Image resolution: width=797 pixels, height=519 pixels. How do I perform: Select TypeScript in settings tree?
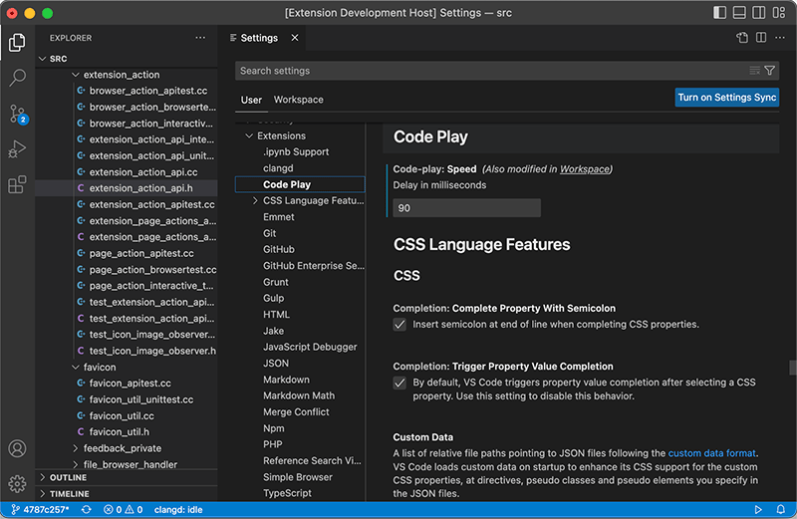(x=287, y=493)
